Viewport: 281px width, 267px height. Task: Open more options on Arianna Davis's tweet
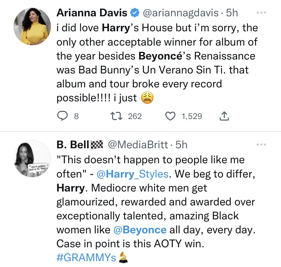point(261,13)
